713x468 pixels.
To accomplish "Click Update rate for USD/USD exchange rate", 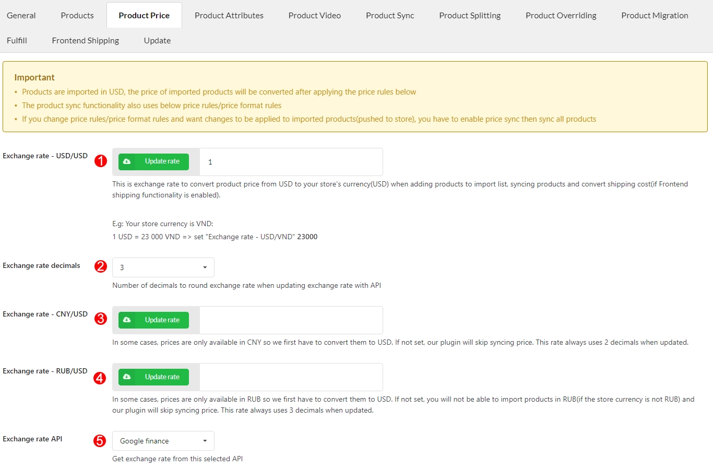I will pyautogui.click(x=153, y=162).
